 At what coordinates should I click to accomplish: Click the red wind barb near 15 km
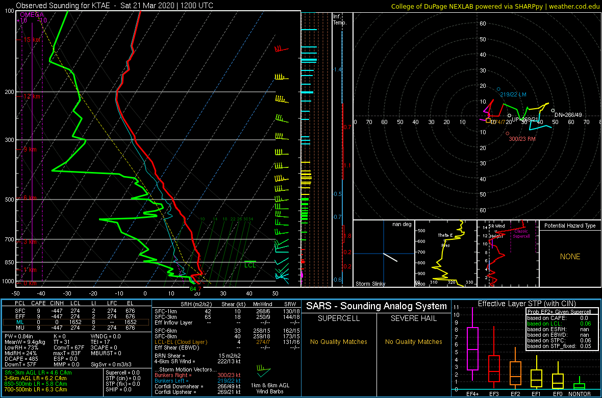coord(282,49)
